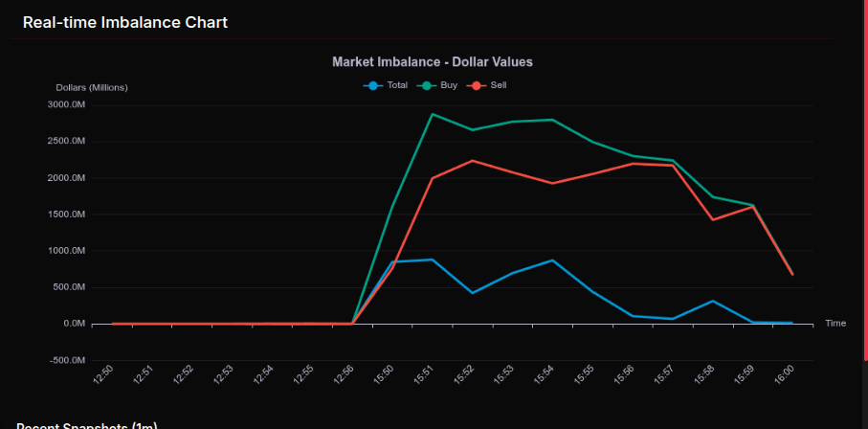Toggle the Sell series legend label
This screenshot has height=429, width=868.
(x=499, y=85)
